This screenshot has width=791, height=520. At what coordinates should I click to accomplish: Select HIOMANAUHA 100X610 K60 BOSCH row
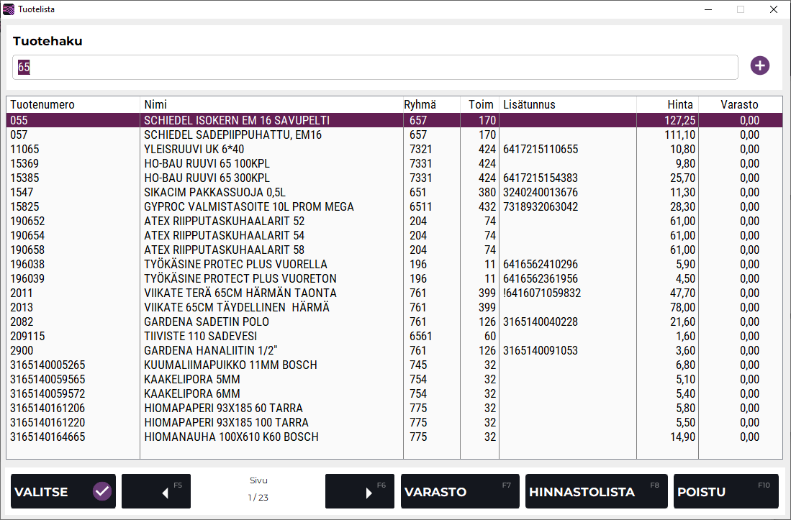(230, 437)
